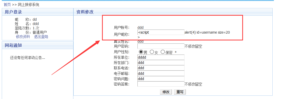Click the 修改 submit button
This screenshot has height=99, width=283.
coord(166,92)
